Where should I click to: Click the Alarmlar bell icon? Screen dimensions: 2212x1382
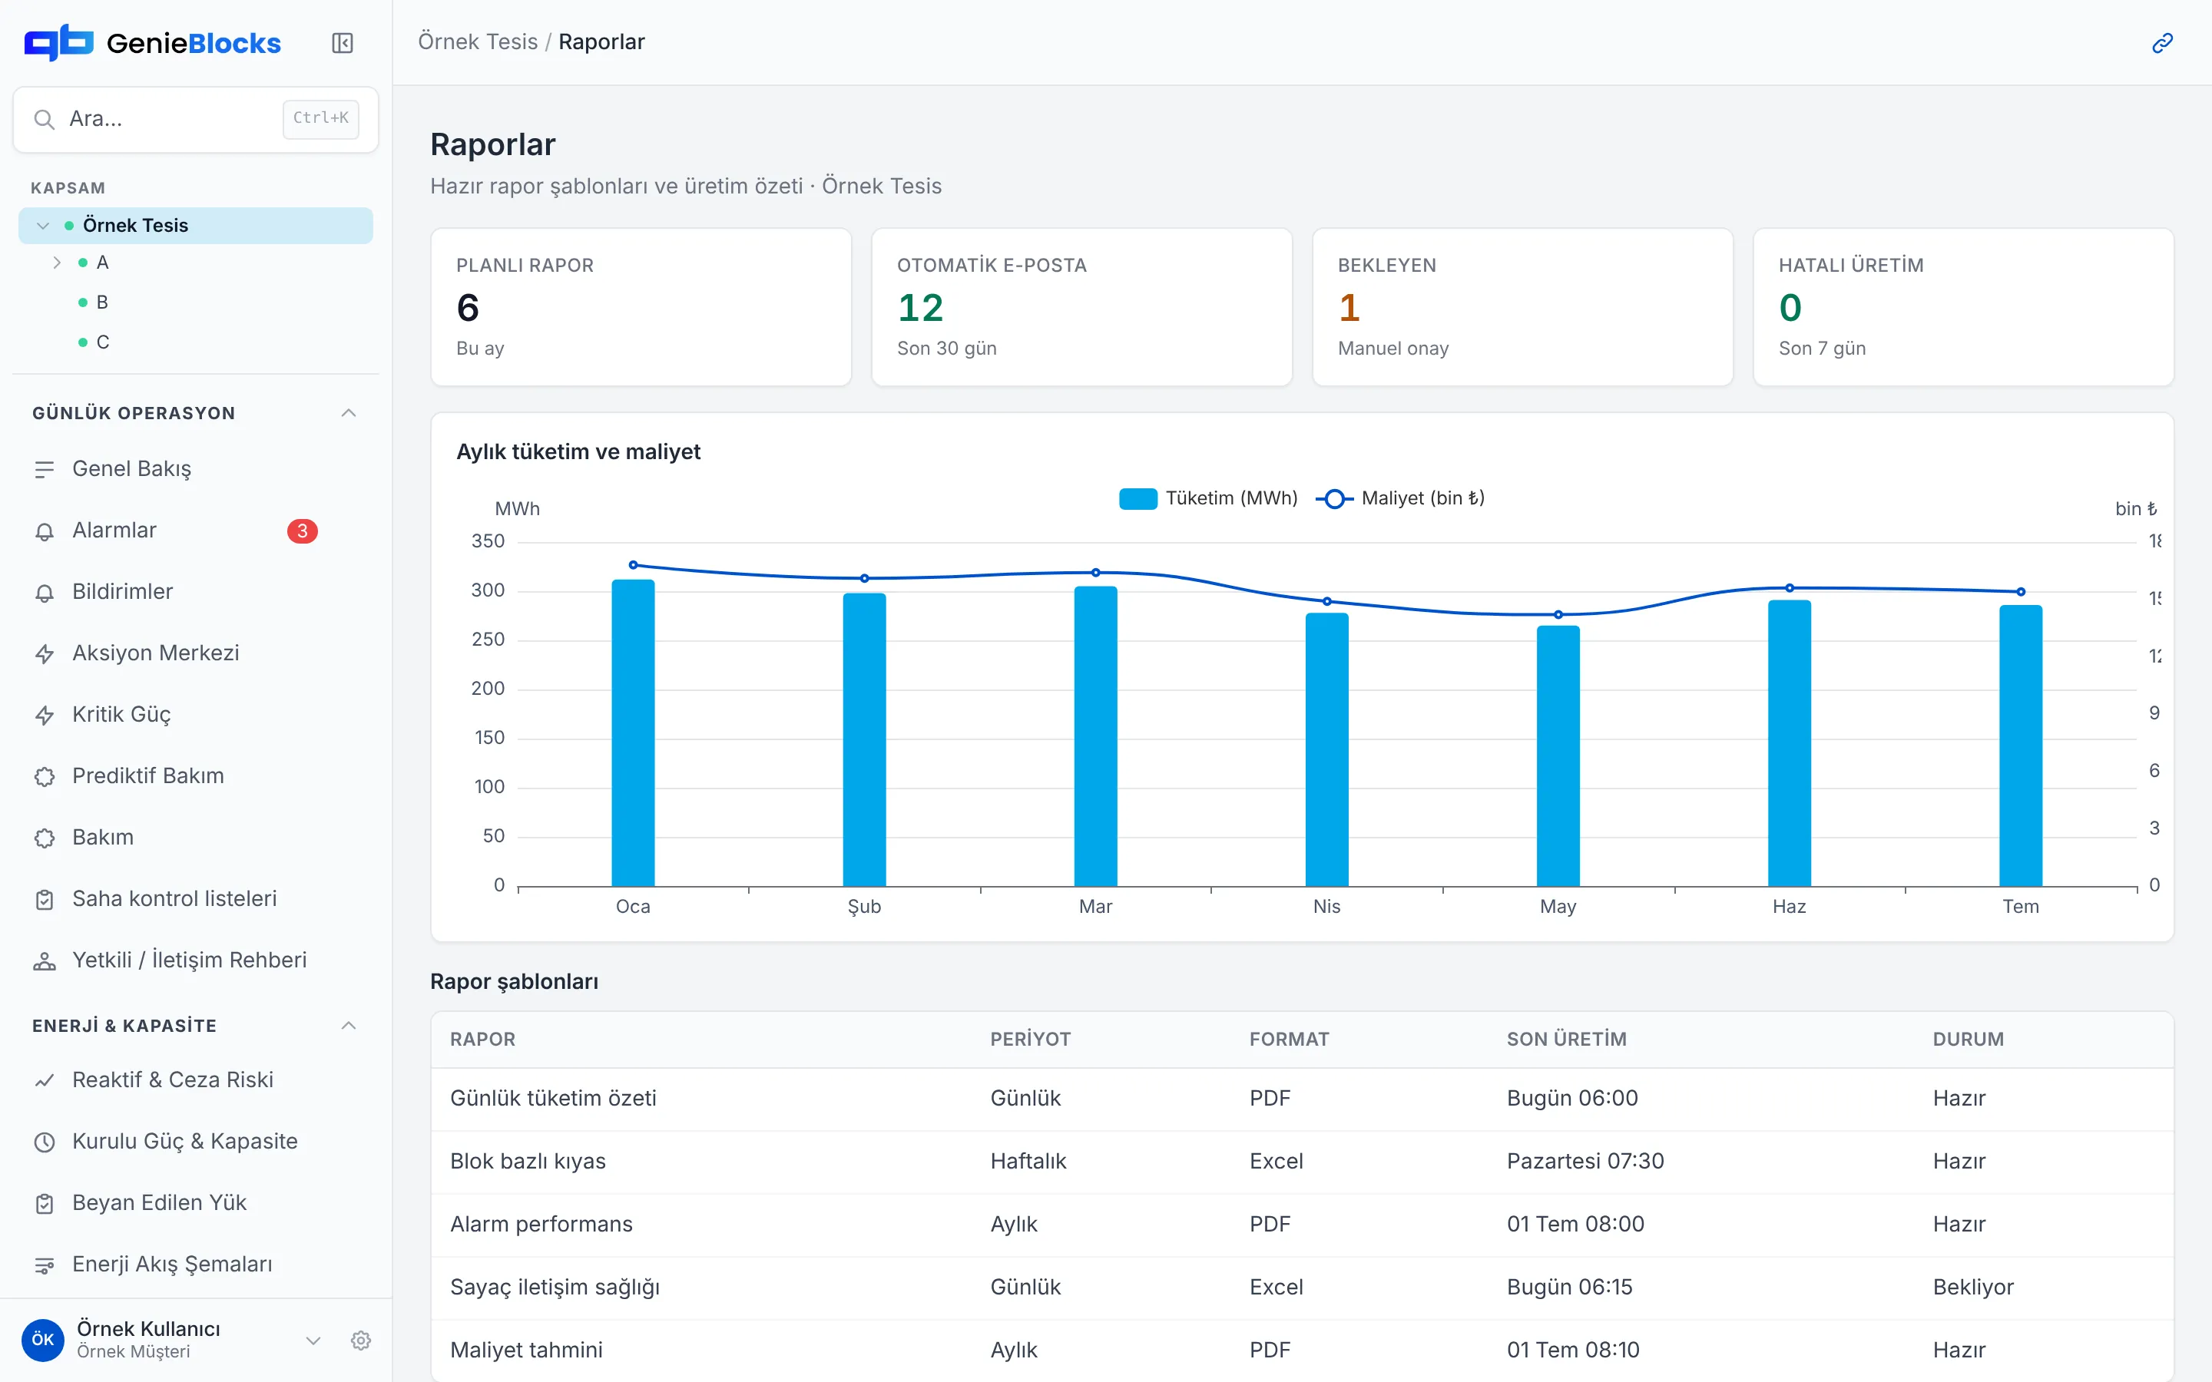44,531
